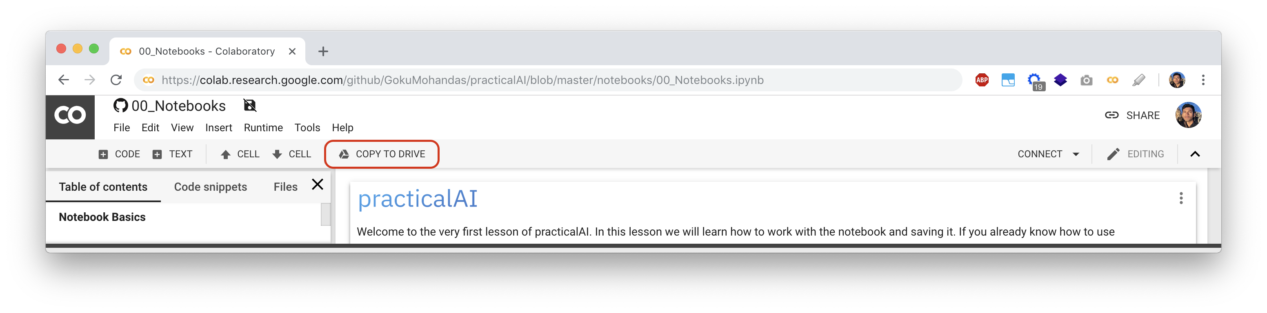
Task: Click the browser address bar URL
Action: (462, 80)
